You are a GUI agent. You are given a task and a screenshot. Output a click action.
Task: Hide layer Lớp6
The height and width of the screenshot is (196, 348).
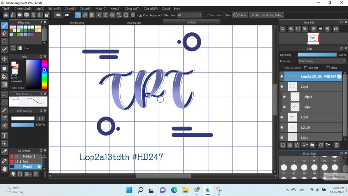click(x=282, y=87)
